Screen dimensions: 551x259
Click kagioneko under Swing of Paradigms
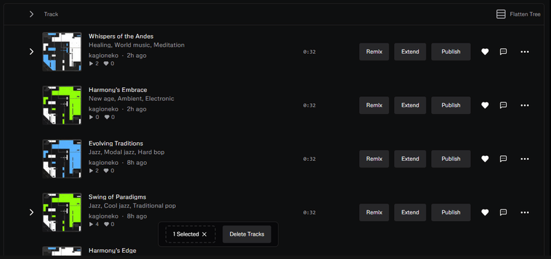(x=103, y=216)
